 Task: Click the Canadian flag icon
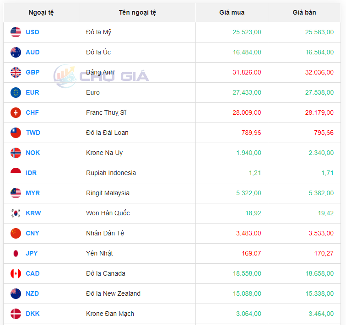click(x=16, y=273)
